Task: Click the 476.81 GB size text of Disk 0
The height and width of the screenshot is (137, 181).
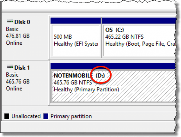Action: point(18,36)
